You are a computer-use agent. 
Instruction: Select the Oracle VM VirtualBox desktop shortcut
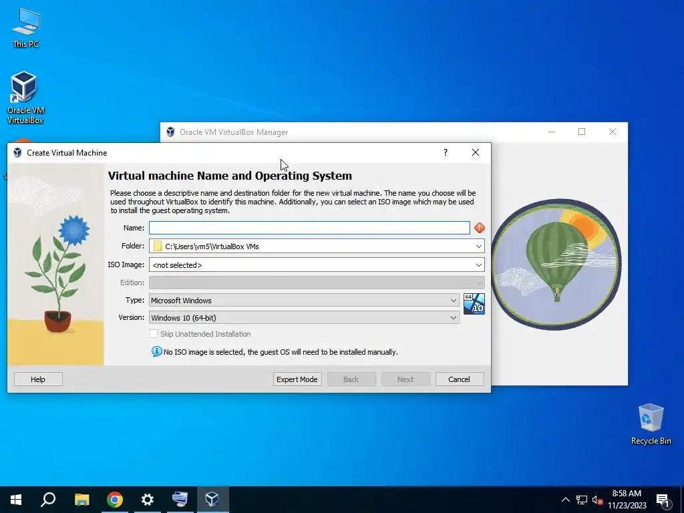25,98
